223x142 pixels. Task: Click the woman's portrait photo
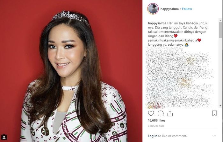[71, 71]
